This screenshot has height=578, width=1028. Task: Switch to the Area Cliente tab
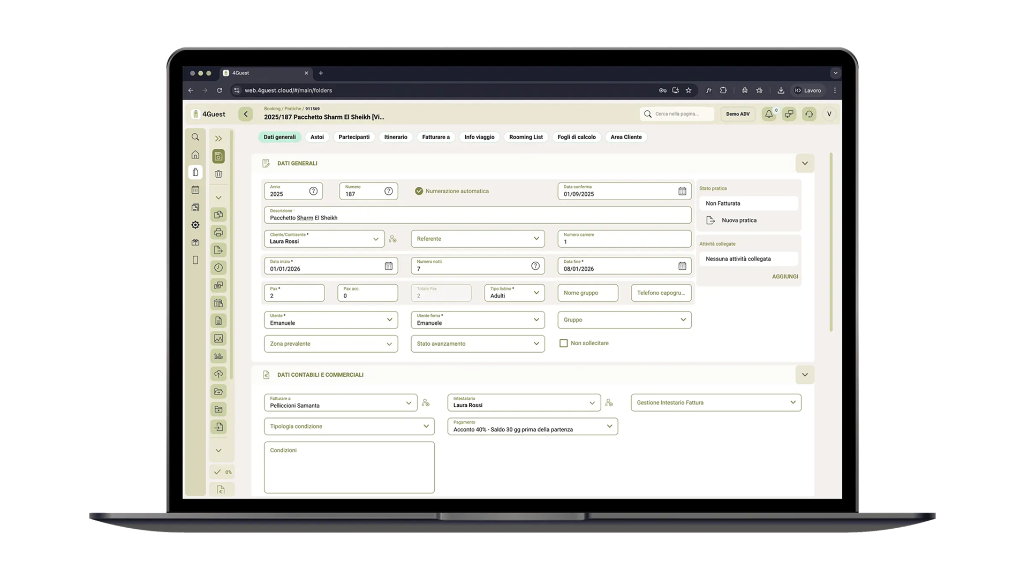[x=626, y=137]
